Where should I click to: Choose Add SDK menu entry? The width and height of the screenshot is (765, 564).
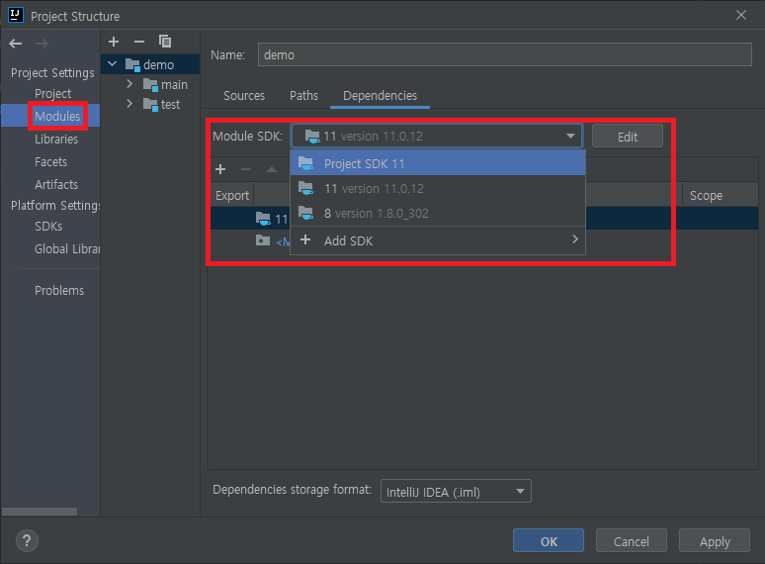(x=438, y=240)
